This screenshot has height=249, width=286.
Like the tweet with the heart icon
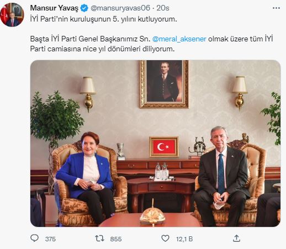point(165,239)
